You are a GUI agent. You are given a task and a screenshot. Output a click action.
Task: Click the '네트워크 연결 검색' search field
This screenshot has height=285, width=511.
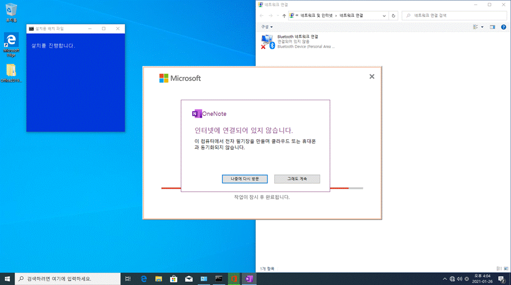pos(454,16)
